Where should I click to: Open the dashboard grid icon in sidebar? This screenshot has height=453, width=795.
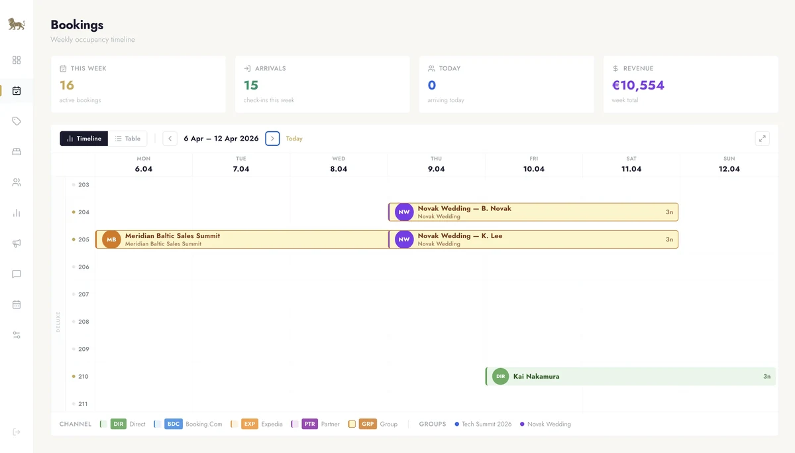pyautogui.click(x=17, y=60)
